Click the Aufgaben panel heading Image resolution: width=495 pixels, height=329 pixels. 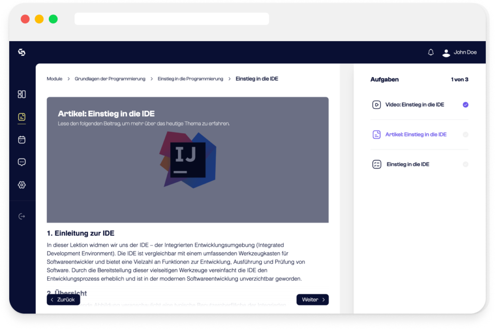384,80
